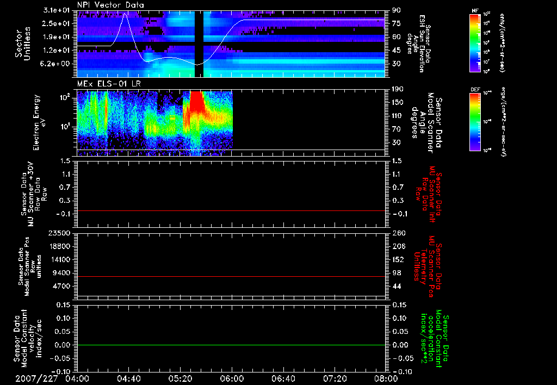Select the 'ESH Sun Elevation Angle' axis title
Image resolution: width=557 pixels, height=385 pixels.
[419, 44]
